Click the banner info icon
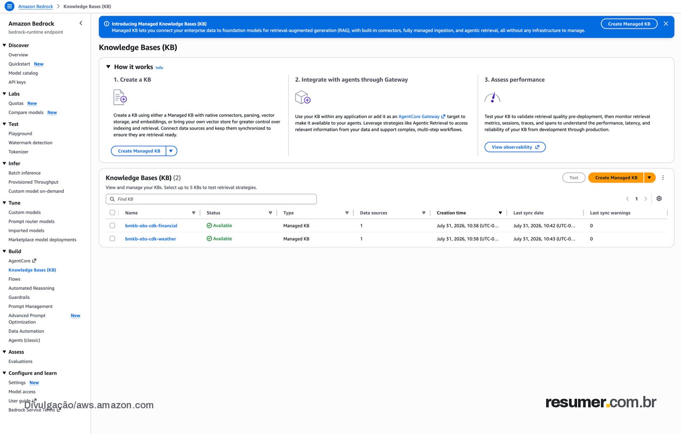Viewport: 681px width, 434px height. click(x=107, y=24)
